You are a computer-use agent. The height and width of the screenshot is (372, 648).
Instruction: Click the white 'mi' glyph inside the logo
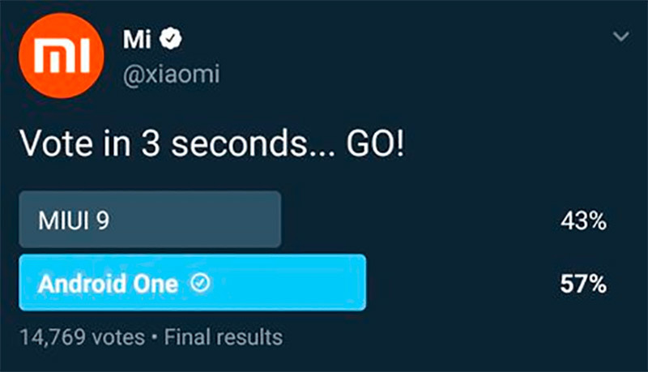coord(62,56)
